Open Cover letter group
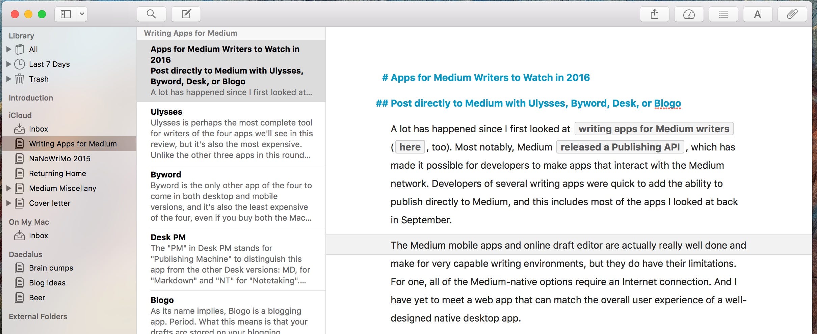817x334 pixels. tap(50, 203)
